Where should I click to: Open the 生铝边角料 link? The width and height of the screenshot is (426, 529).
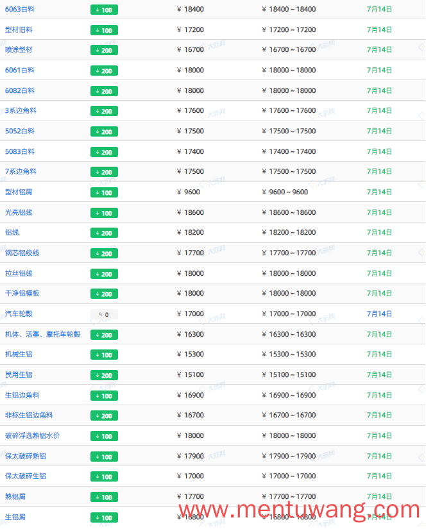(22, 396)
